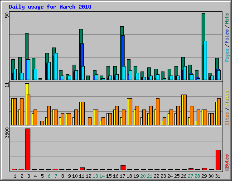Click the red KBytes bar for day 17
The height and width of the screenshot is (181, 232).
[x=123, y=168]
